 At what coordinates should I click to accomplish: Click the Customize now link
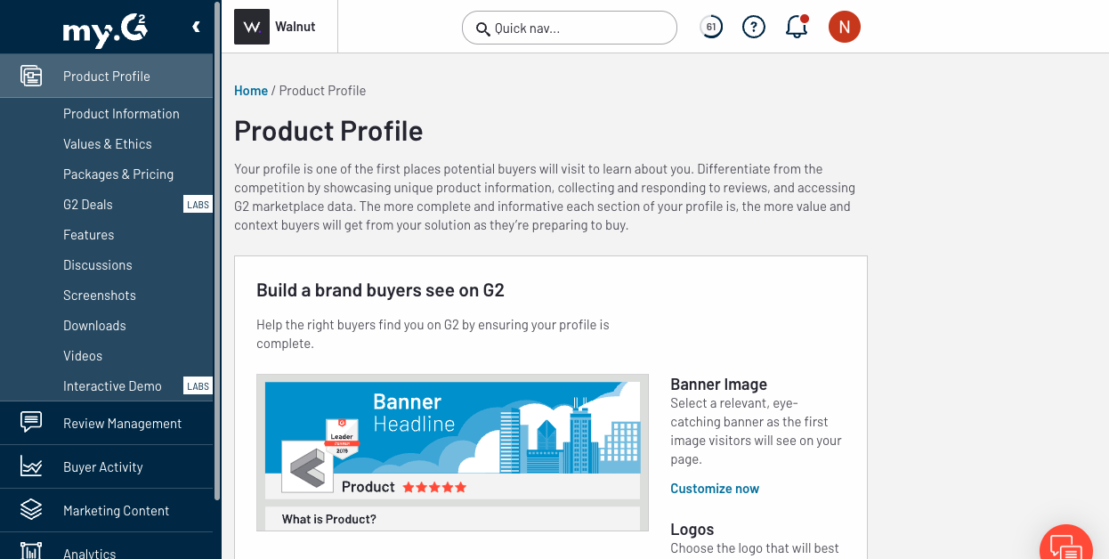pyautogui.click(x=715, y=489)
